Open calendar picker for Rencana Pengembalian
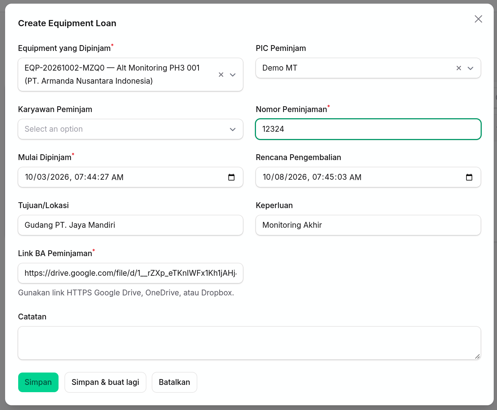 pos(469,177)
